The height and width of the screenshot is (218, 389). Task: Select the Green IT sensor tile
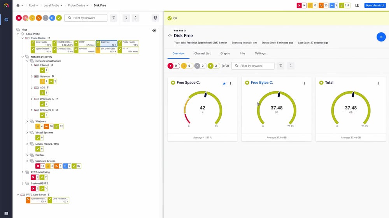tap(85, 50)
